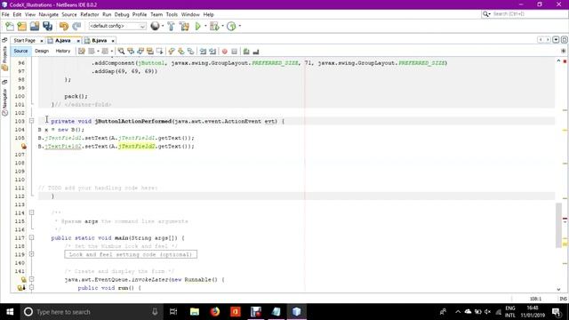This screenshot has height=320, width=569.
Task: Click the editor vertical scrollbar thumb
Action: click(558, 225)
